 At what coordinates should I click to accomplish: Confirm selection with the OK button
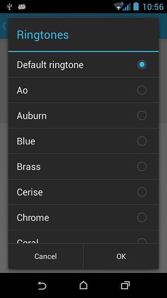point(121,256)
